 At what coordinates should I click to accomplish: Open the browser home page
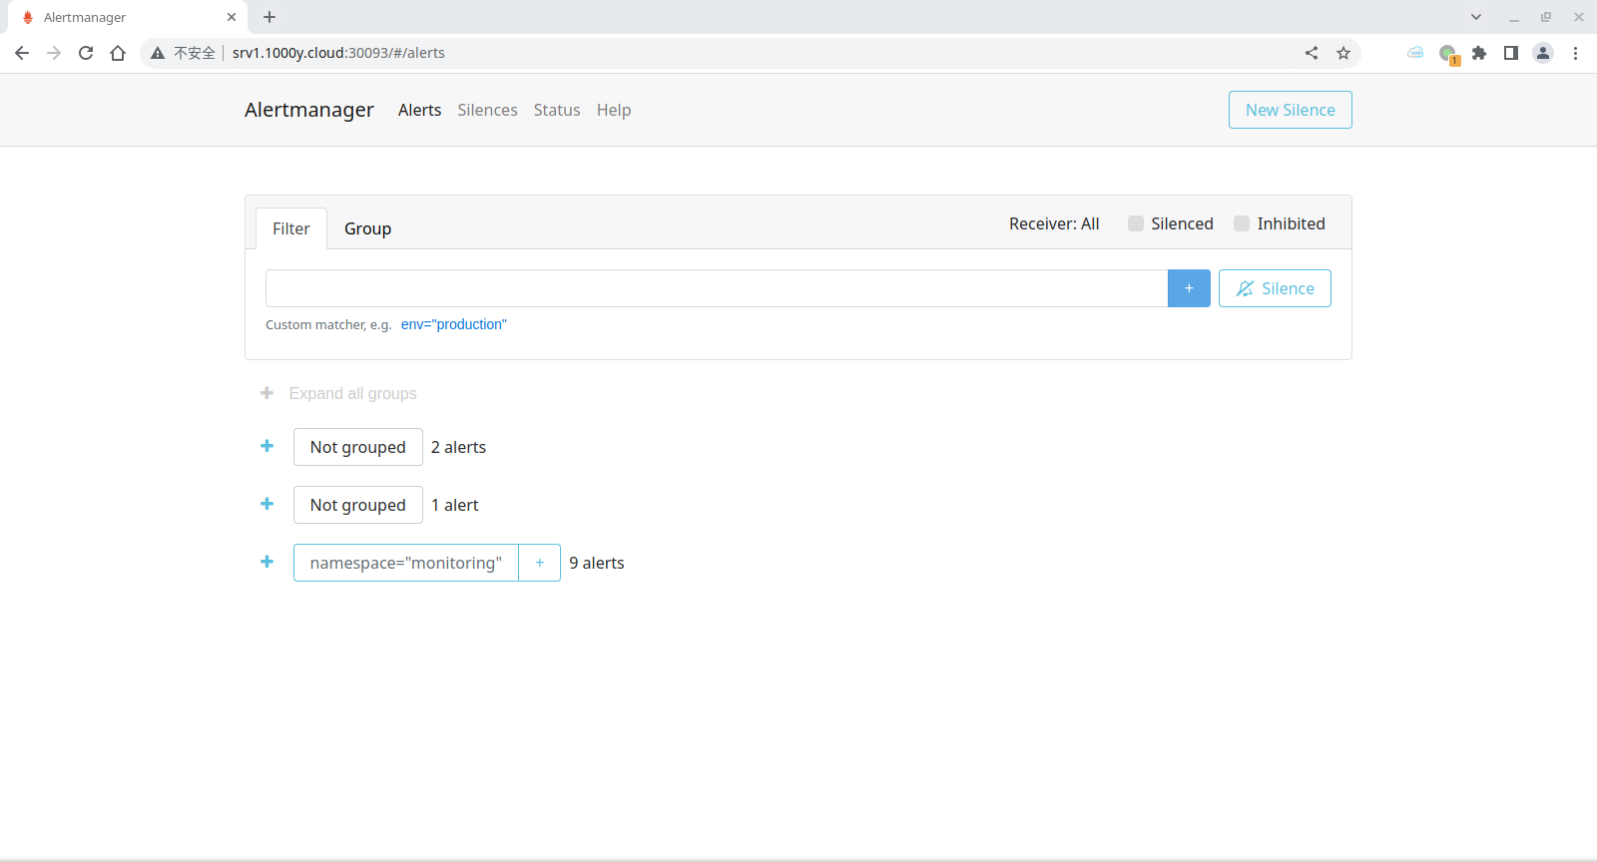coord(118,53)
